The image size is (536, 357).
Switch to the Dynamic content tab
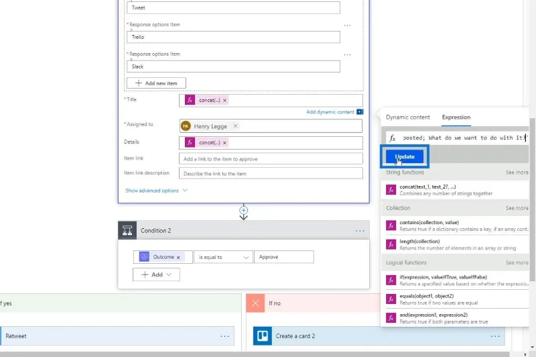pyautogui.click(x=408, y=117)
